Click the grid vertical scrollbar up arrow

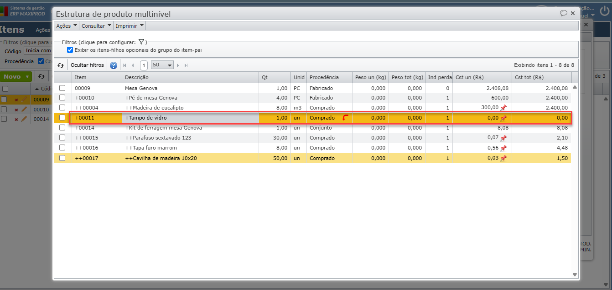[x=575, y=87]
